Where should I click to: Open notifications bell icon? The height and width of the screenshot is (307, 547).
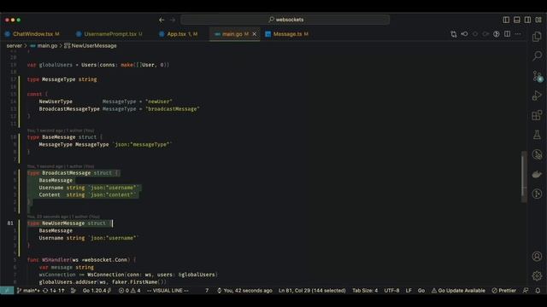pyautogui.click(x=538, y=290)
